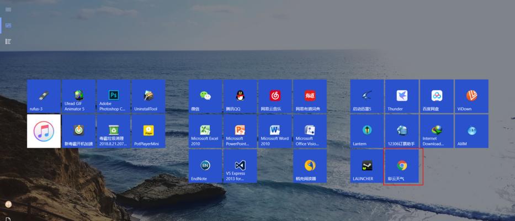Open Microsoft Excel 2010 tile
The height and width of the screenshot is (221, 515).
[x=205, y=131]
